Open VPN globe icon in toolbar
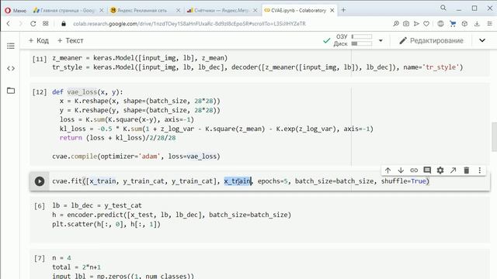Screen dimensions: 497x279 click(440, 23)
